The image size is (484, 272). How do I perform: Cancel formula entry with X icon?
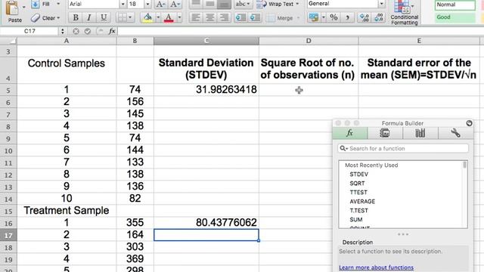point(76,31)
